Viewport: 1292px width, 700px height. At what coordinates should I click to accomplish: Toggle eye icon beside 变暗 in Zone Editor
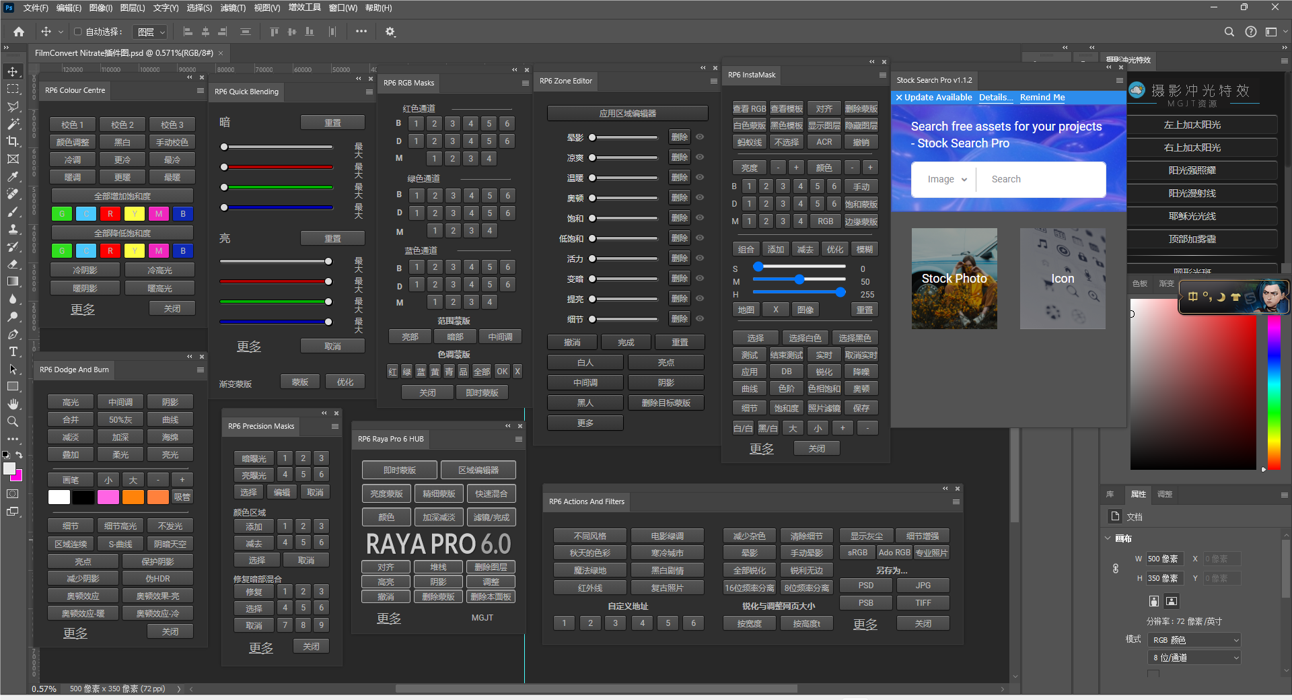tap(700, 278)
